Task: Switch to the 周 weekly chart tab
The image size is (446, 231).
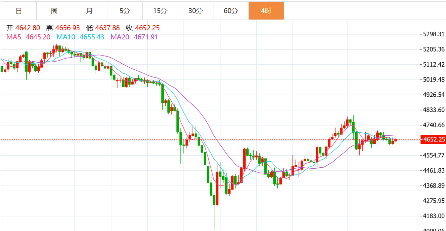Action: click(54, 11)
